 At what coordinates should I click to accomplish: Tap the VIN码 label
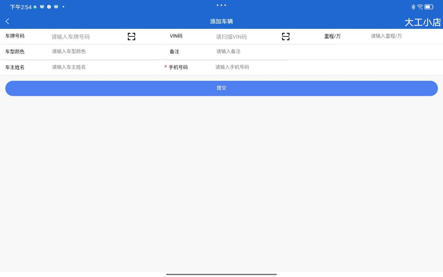176,36
